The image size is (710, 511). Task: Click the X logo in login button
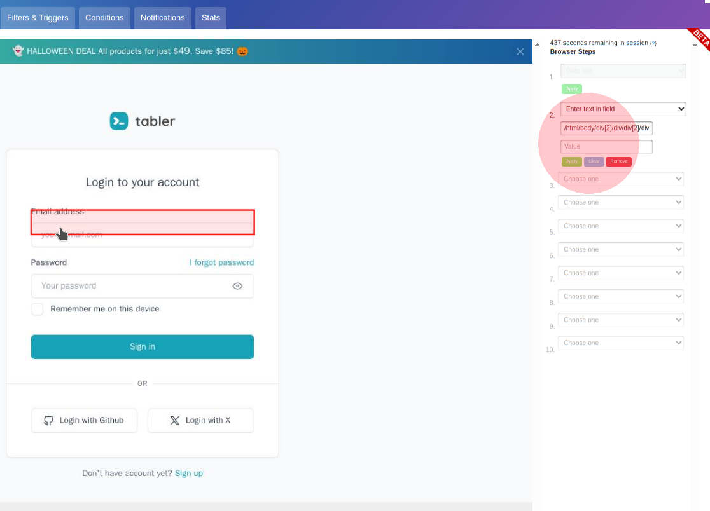click(x=175, y=420)
